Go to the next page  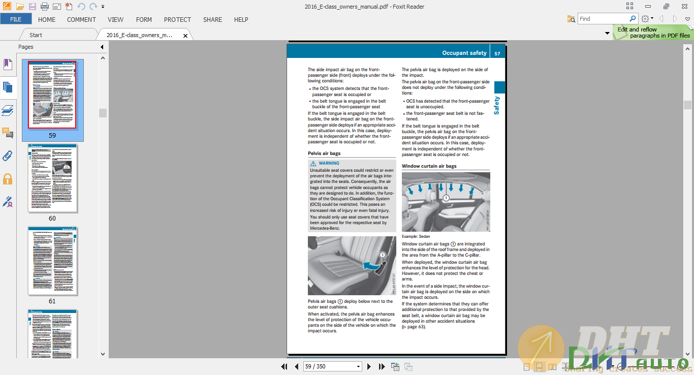(x=369, y=366)
